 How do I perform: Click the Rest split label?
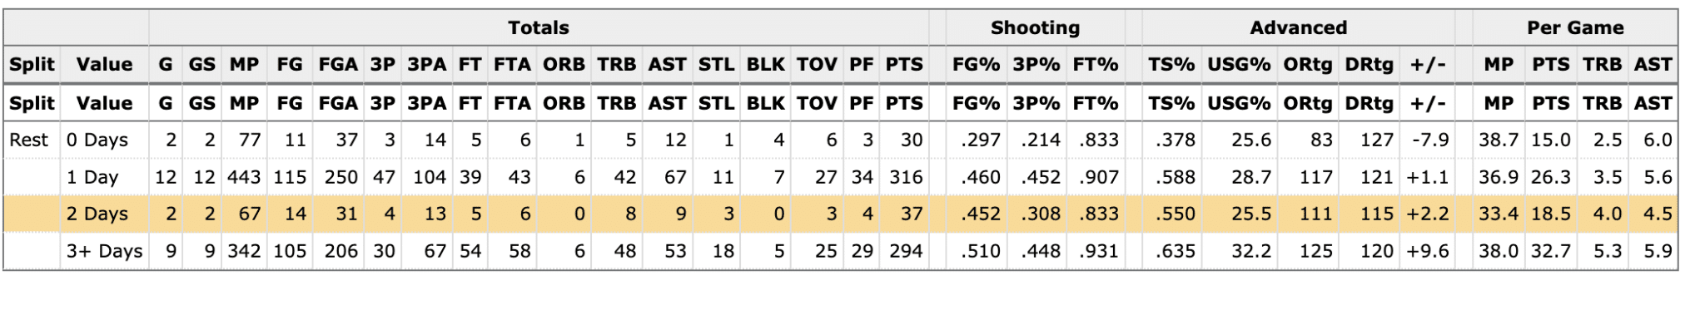(x=29, y=140)
